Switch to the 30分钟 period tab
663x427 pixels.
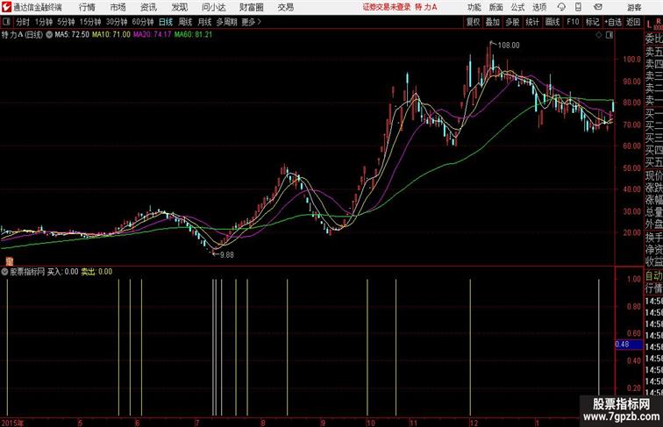tap(117, 22)
